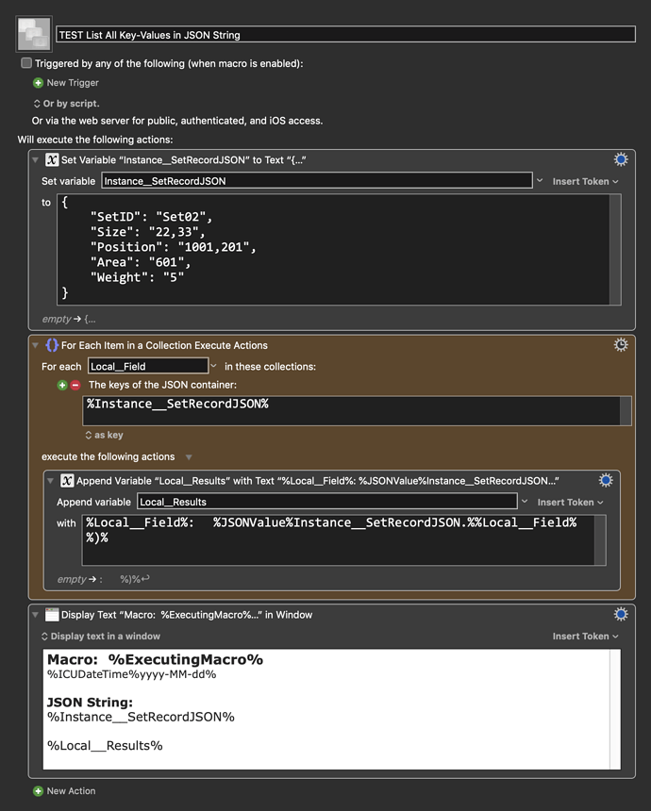This screenshot has width=651, height=811.
Task: Collapse the Display Text action triangle
Action: coord(35,615)
